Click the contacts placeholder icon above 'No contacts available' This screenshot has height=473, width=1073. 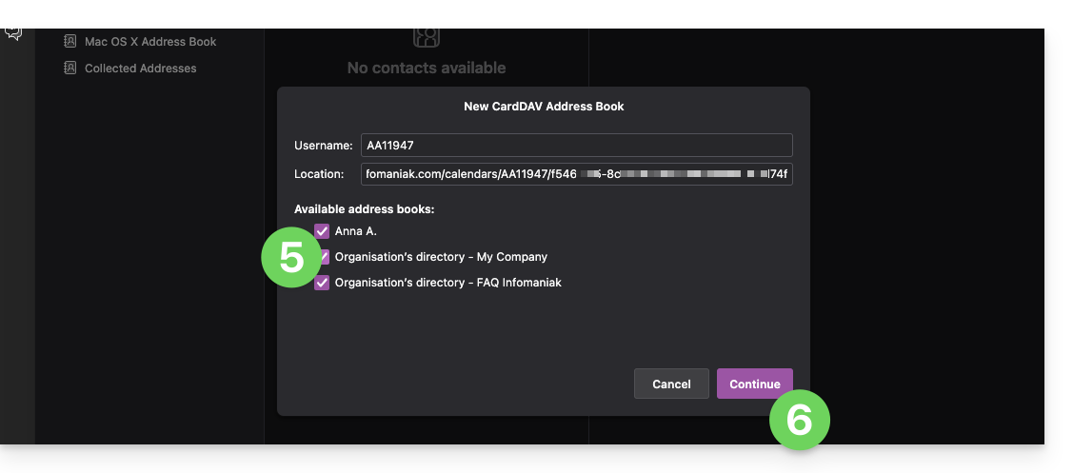tap(427, 36)
